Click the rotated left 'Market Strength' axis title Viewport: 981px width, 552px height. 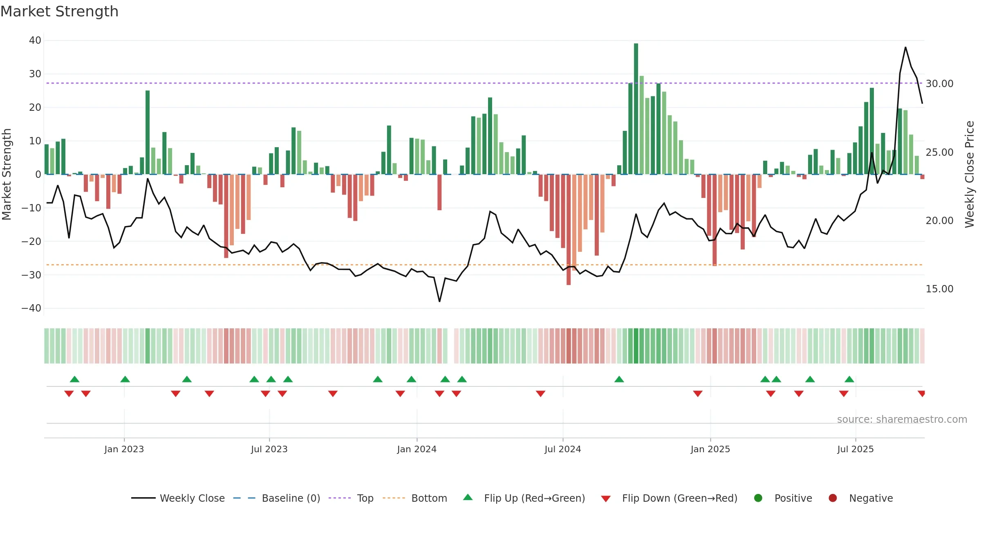click(7, 174)
